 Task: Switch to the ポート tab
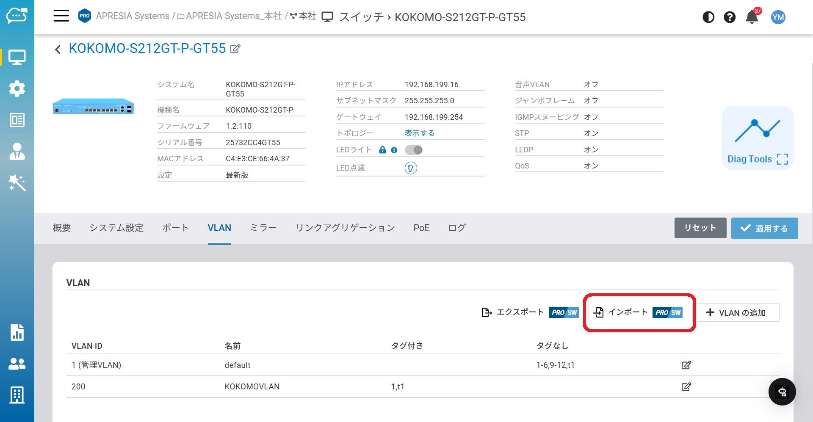click(x=175, y=228)
